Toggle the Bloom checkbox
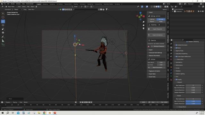The height and width of the screenshot is (115, 205). coord(176,48)
